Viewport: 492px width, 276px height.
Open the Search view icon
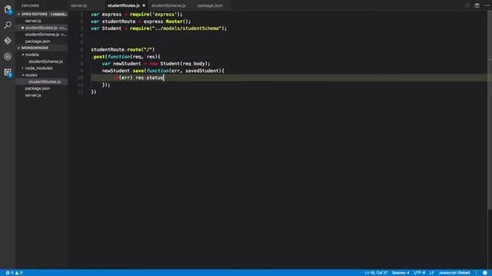[8, 25]
